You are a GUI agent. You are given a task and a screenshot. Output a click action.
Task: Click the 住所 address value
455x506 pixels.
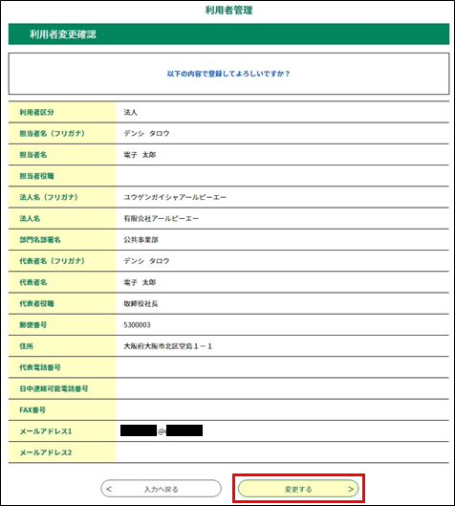pyautogui.click(x=167, y=346)
